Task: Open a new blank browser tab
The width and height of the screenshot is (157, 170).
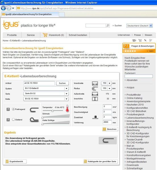Action: [x=62, y=14]
